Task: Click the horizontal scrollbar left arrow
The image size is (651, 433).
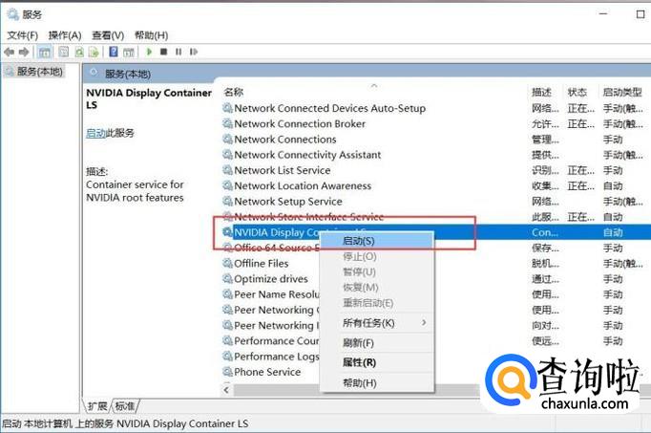Action: [226, 390]
